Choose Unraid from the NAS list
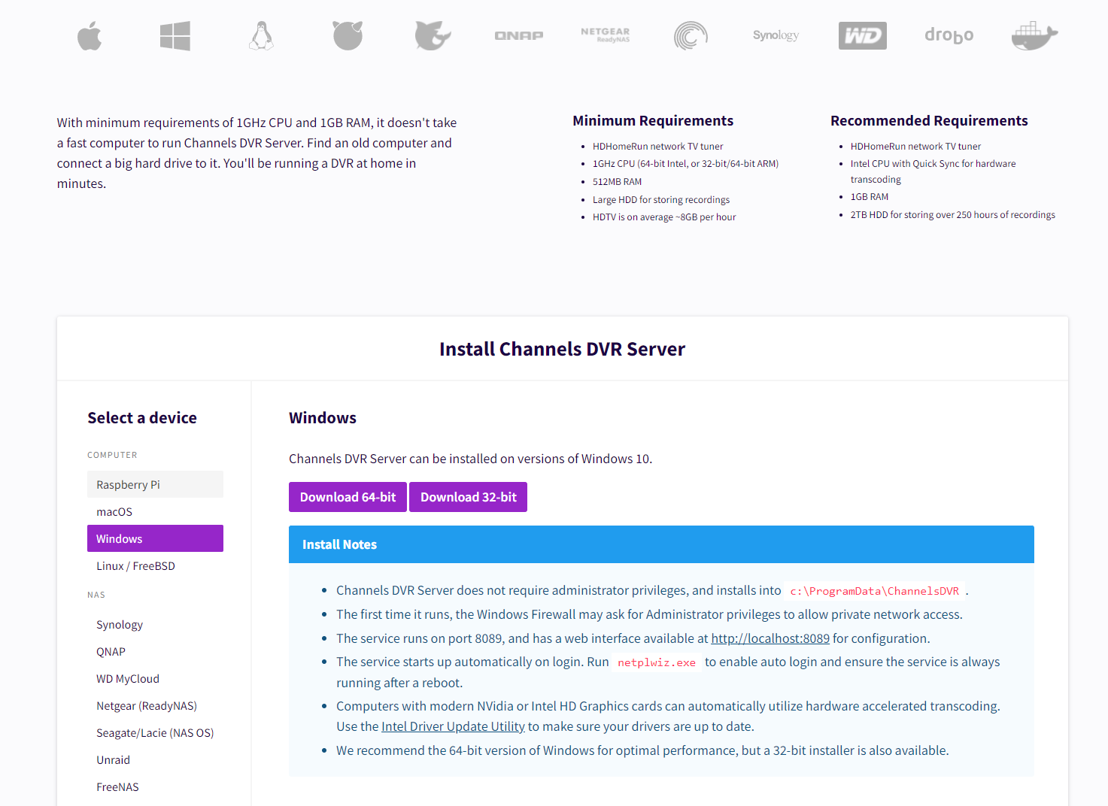The image size is (1108, 806). coord(113,760)
